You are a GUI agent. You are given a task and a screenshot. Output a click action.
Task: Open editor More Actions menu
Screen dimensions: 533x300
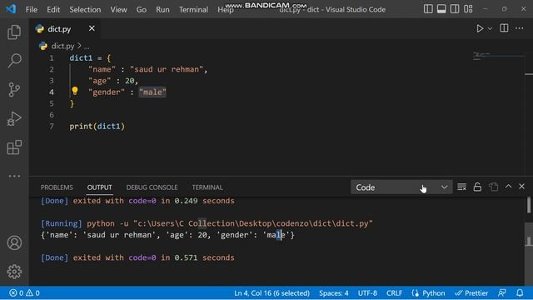coord(519,28)
